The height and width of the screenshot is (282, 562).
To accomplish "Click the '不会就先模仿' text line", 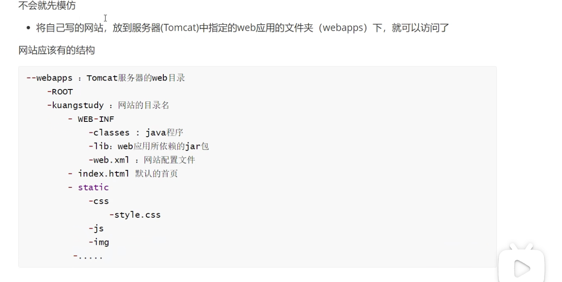I will [x=47, y=6].
